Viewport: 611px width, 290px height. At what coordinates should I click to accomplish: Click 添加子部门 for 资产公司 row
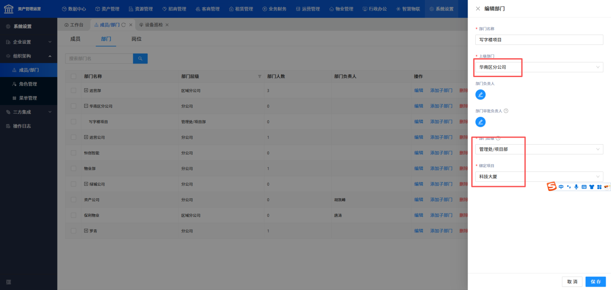coord(441,200)
